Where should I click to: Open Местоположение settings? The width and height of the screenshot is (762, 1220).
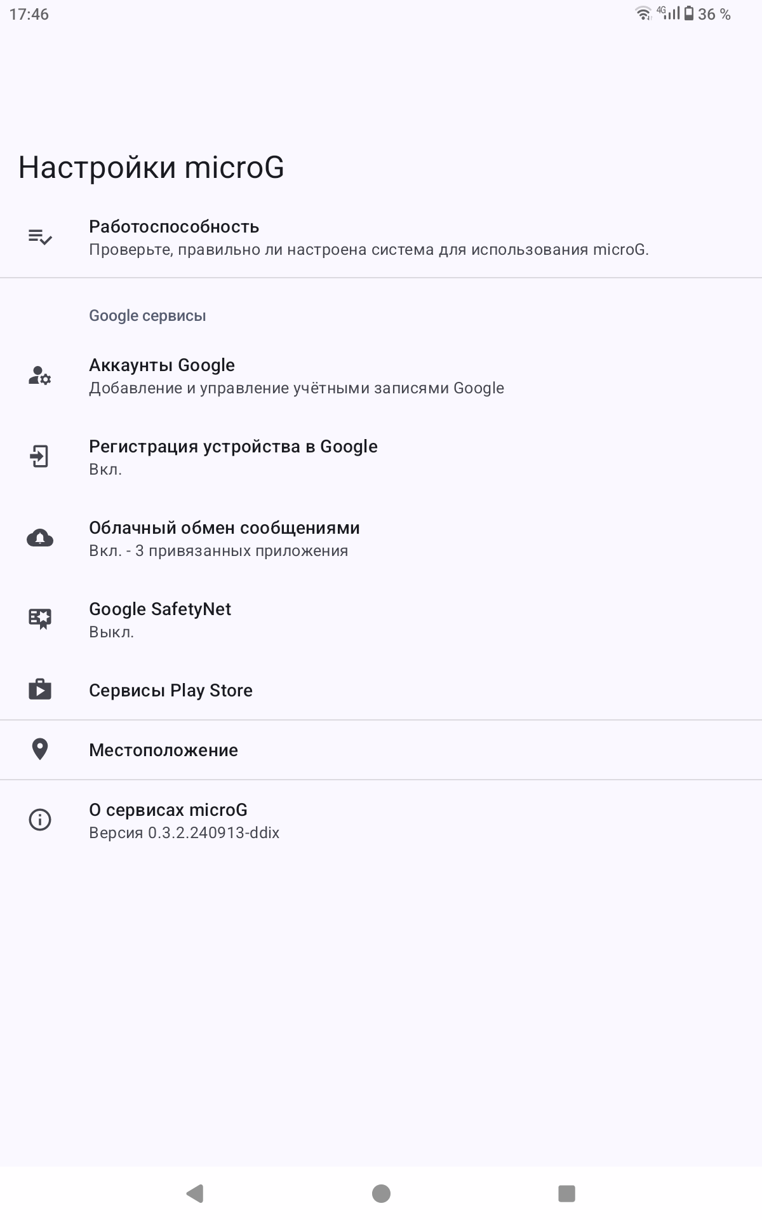point(163,750)
